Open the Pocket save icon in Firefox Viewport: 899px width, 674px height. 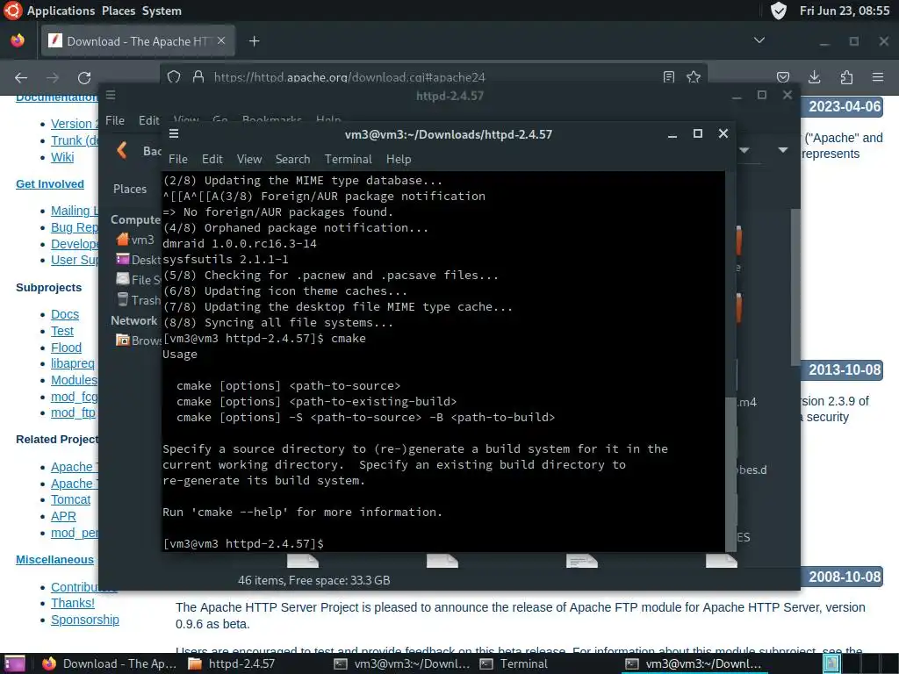click(782, 77)
